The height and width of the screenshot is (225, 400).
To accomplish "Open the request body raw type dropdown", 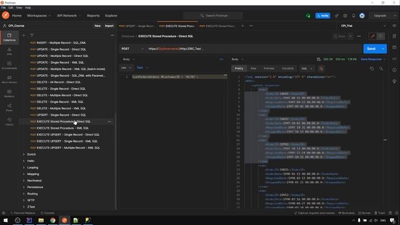I will click(126, 68).
